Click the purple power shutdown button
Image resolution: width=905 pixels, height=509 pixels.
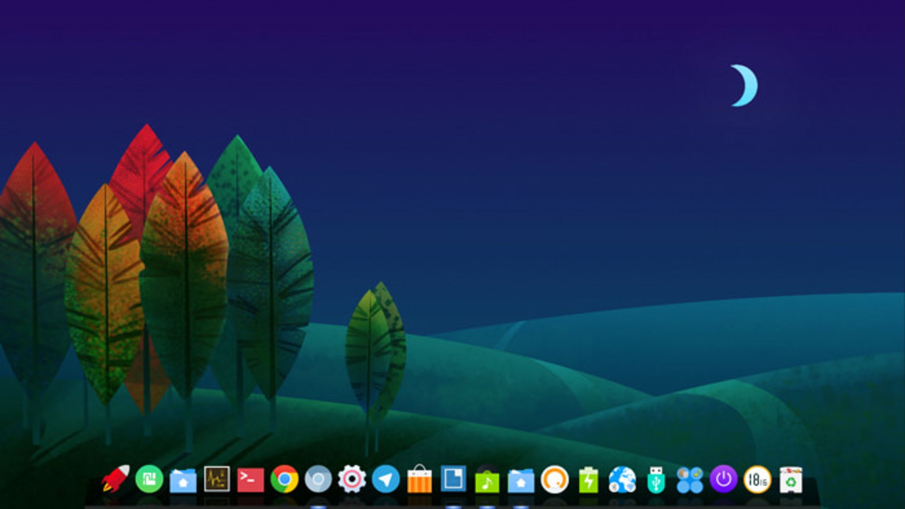[724, 479]
